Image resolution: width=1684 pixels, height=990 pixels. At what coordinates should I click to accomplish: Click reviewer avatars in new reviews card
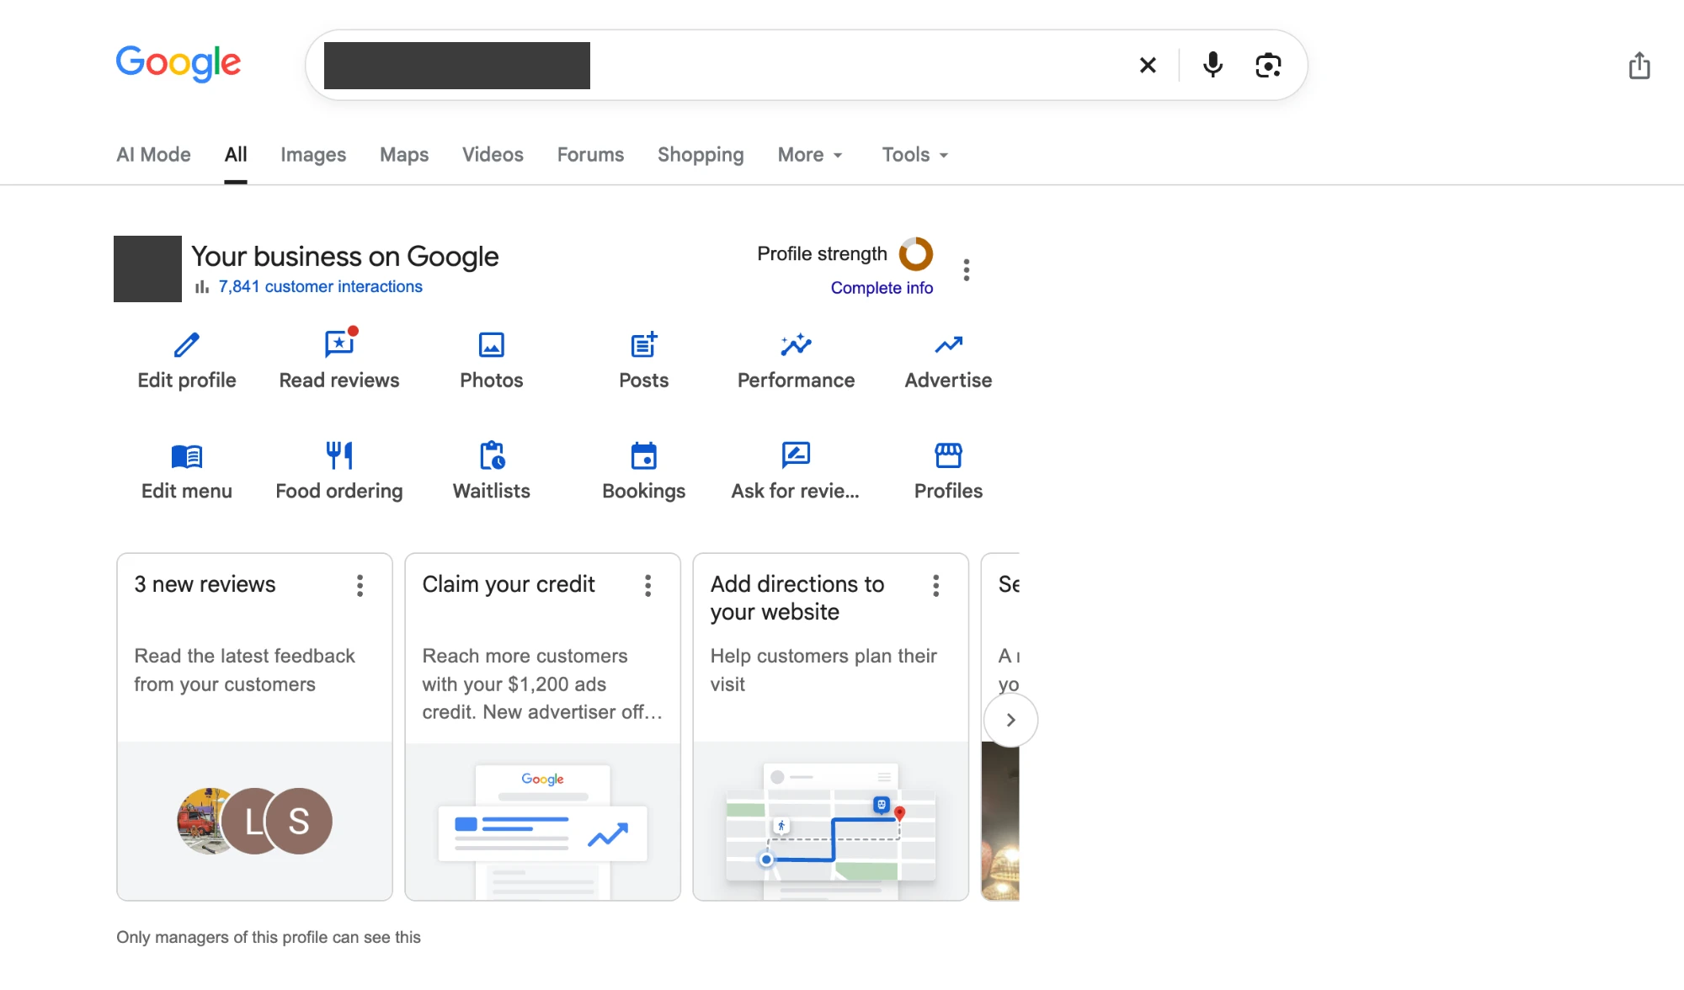point(254,821)
